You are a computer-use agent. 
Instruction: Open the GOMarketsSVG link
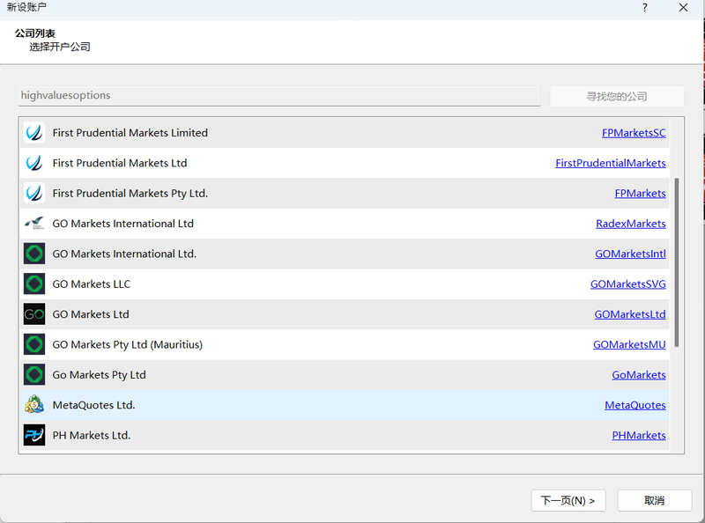[x=628, y=284]
